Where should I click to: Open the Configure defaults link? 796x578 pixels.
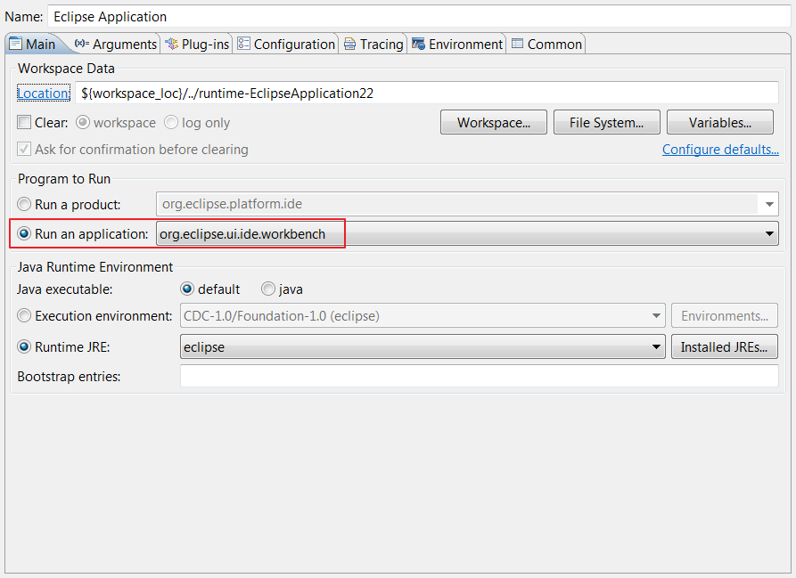[x=720, y=150]
